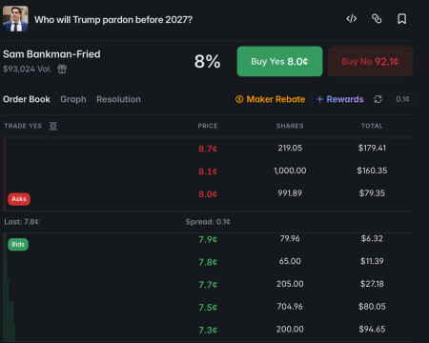This screenshot has width=429, height=343.
Task: Copy the market link via chain icon
Action: coord(377,19)
